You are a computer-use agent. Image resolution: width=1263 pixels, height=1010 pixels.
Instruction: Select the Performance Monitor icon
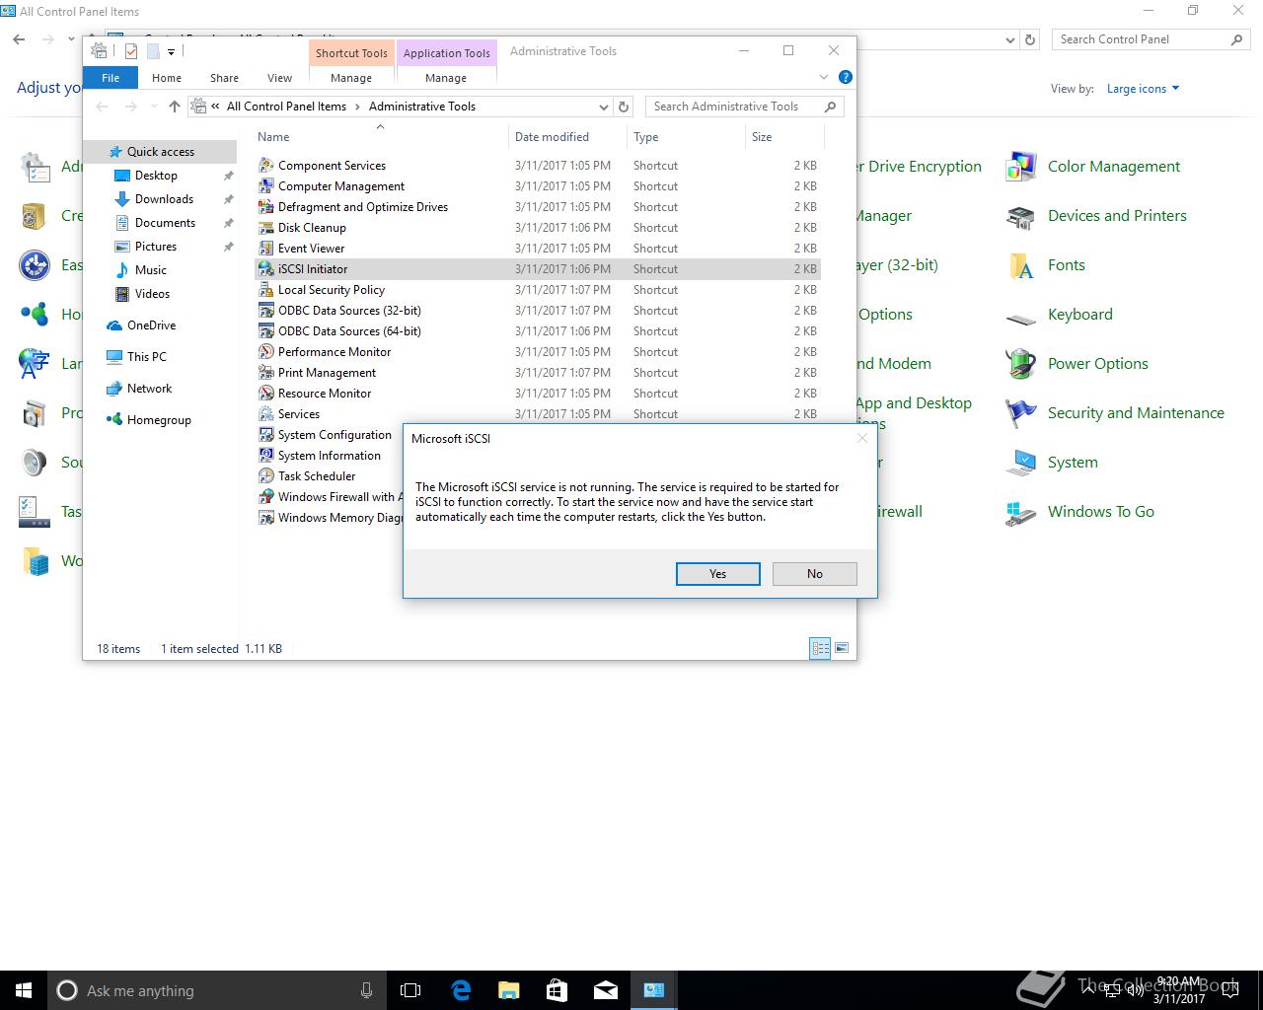265,352
